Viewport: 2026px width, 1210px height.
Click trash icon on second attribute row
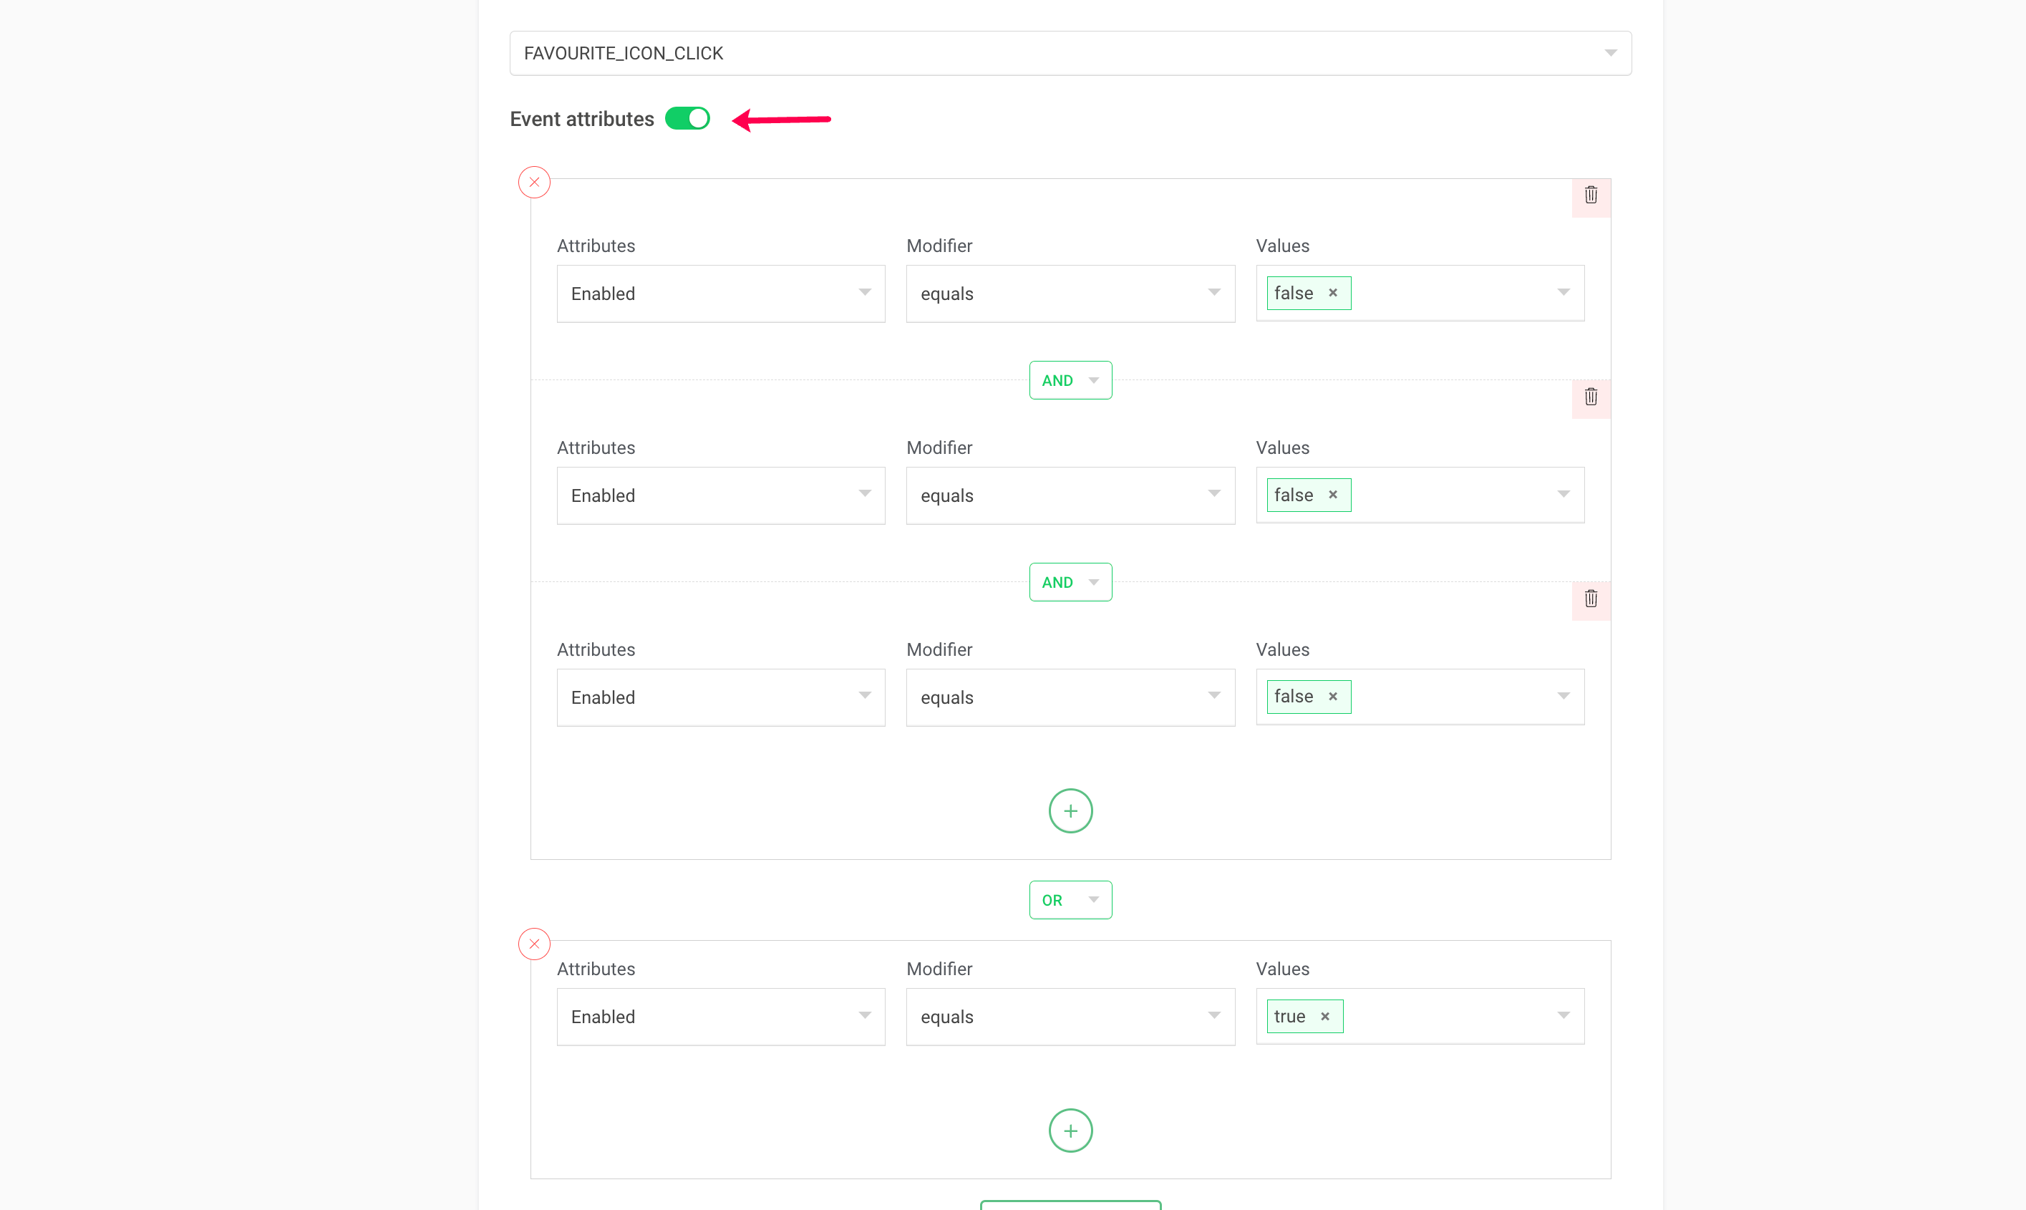pos(1590,397)
